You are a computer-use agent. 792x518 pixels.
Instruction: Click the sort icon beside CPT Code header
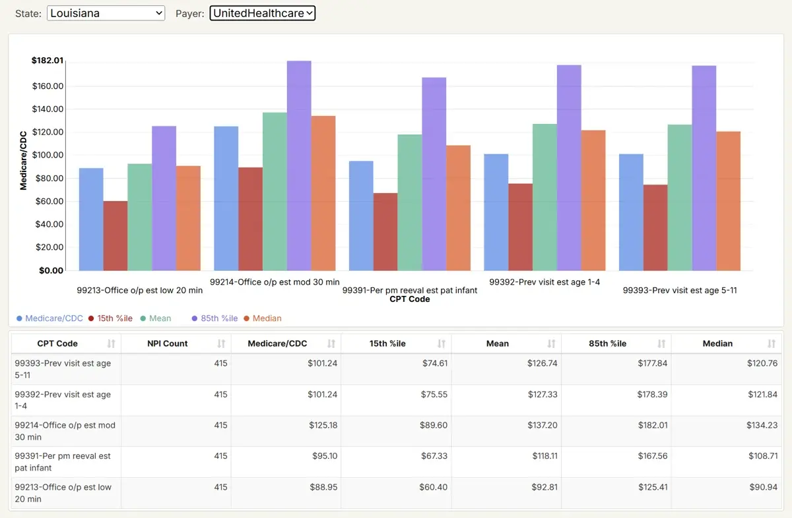pyautogui.click(x=111, y=343)
